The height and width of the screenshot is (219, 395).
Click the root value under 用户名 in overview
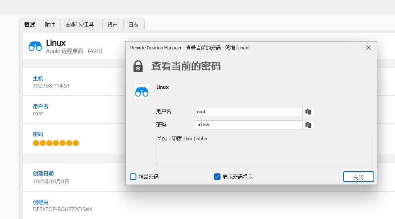click(38, 113)
